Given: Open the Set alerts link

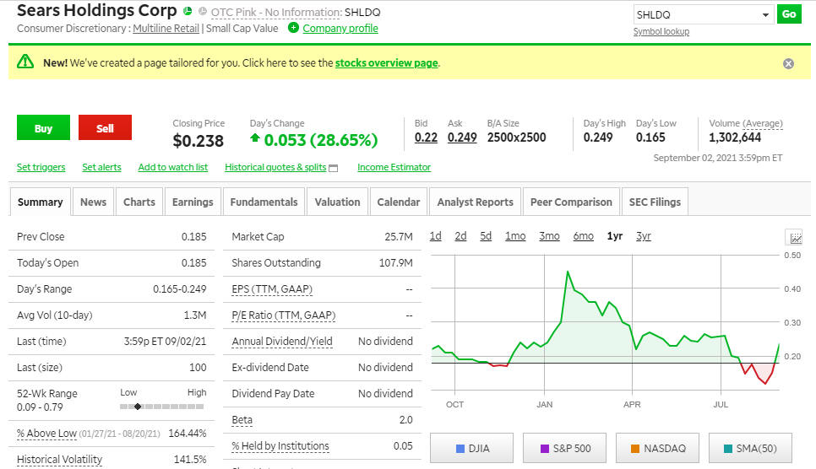Looking at the screenshot, I should coord(101,167).
